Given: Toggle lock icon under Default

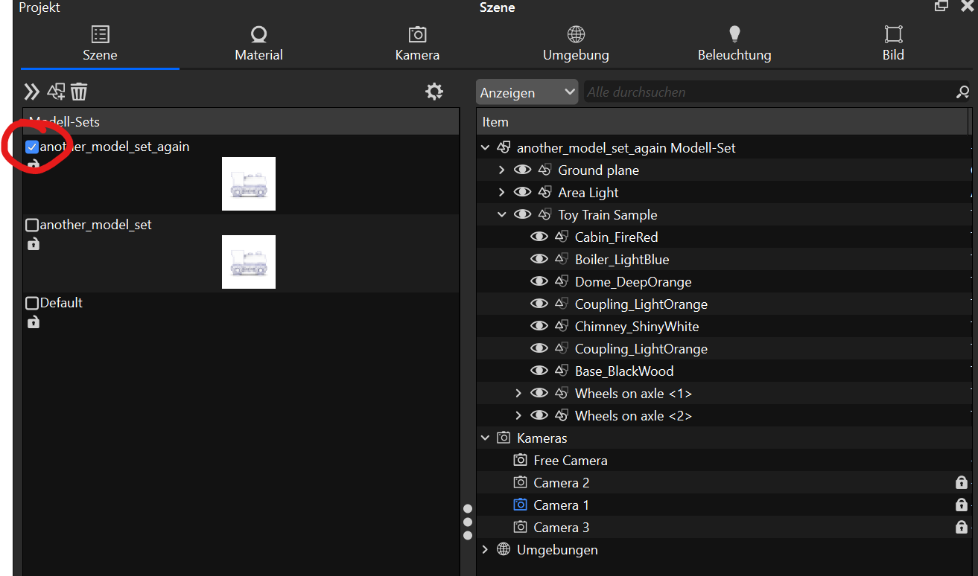Looking at the screenshot, I should 33,322.
